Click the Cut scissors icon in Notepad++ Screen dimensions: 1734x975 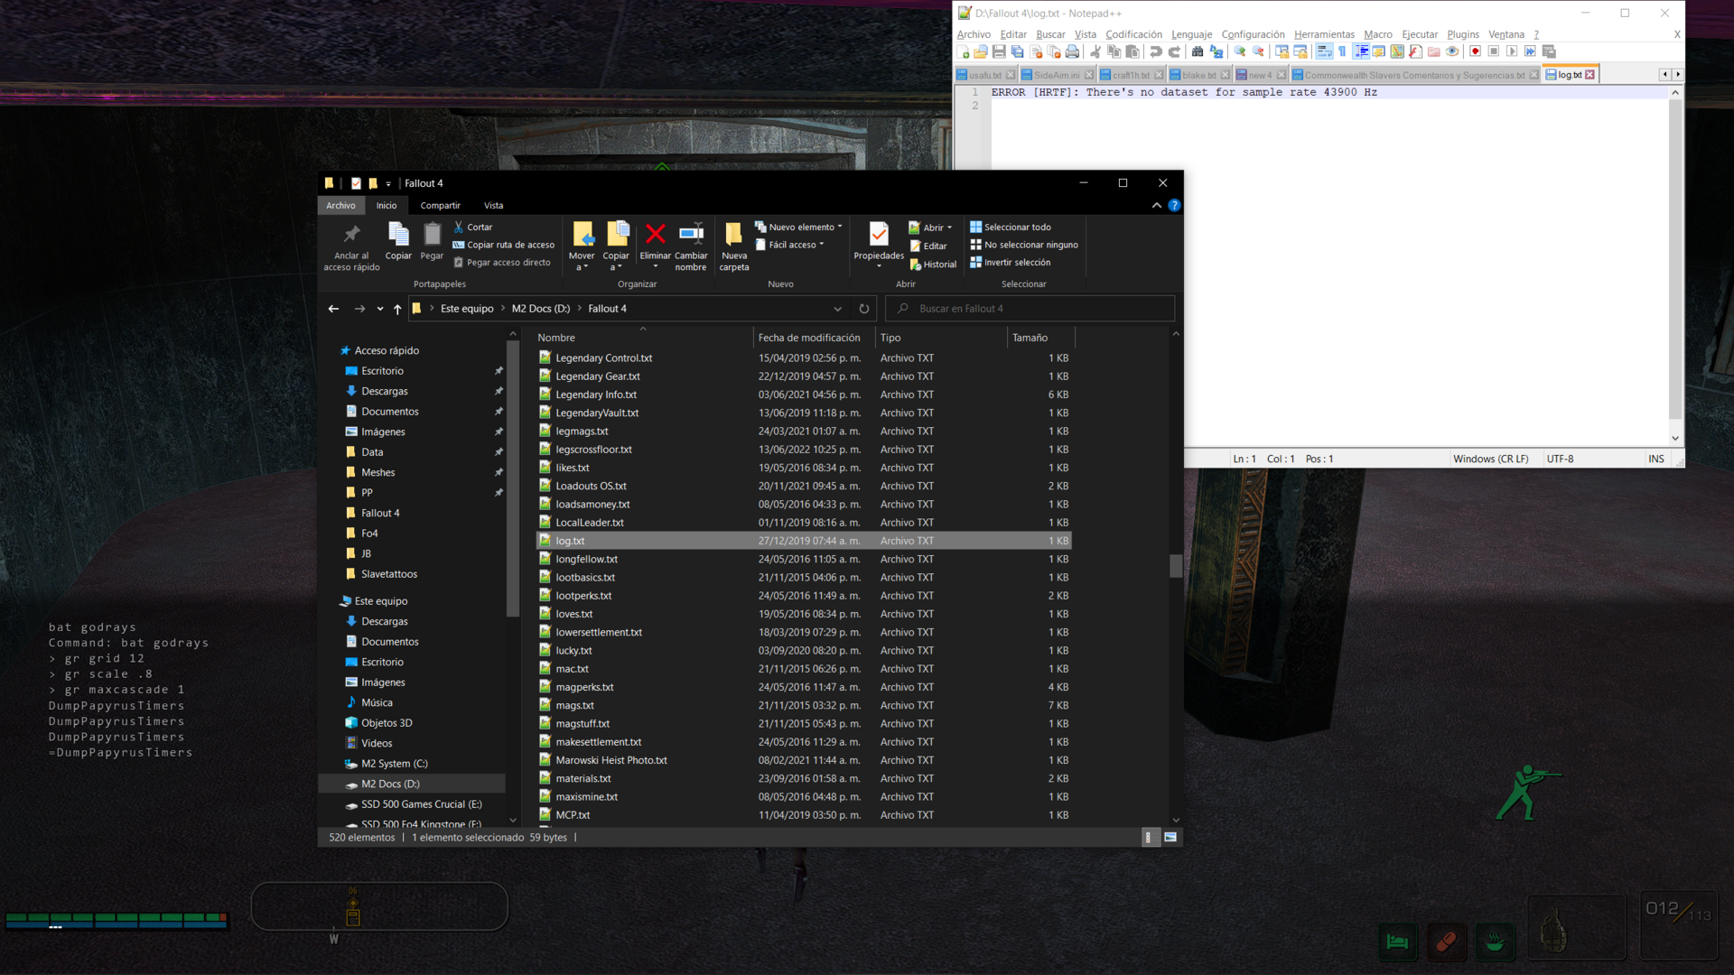(x=1095, y=51)
